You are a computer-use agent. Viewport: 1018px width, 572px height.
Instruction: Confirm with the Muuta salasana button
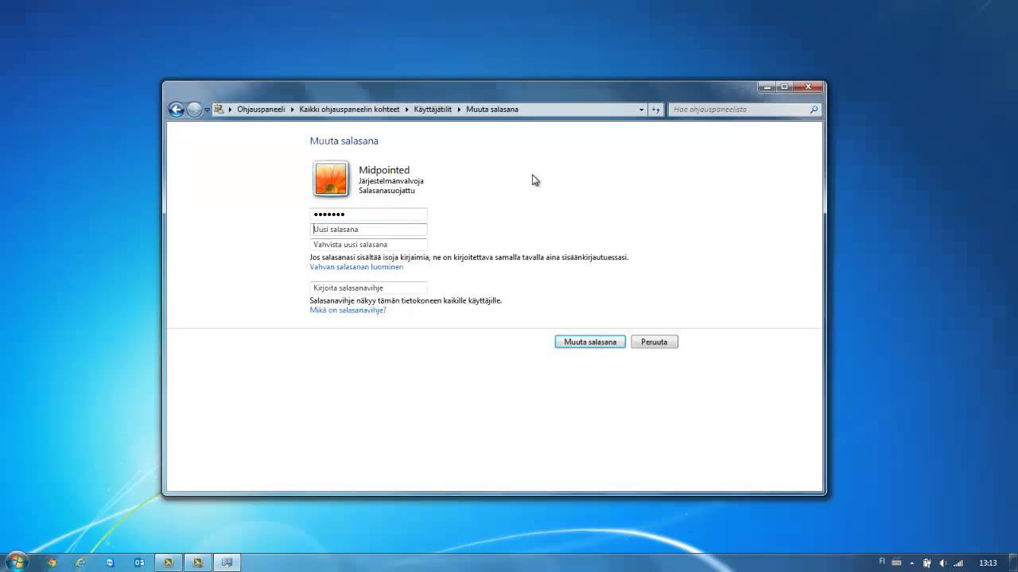click(x=590, y=342)
